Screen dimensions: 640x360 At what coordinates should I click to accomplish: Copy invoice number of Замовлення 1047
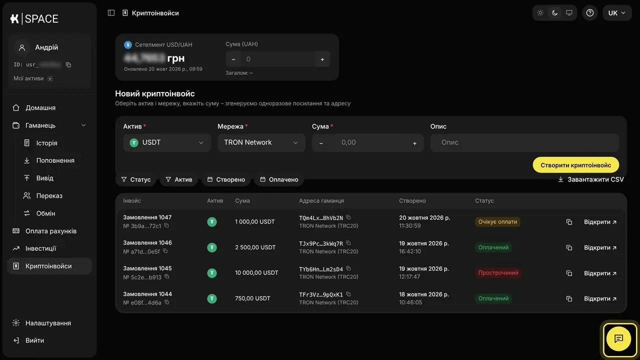[x=166, y=225]
